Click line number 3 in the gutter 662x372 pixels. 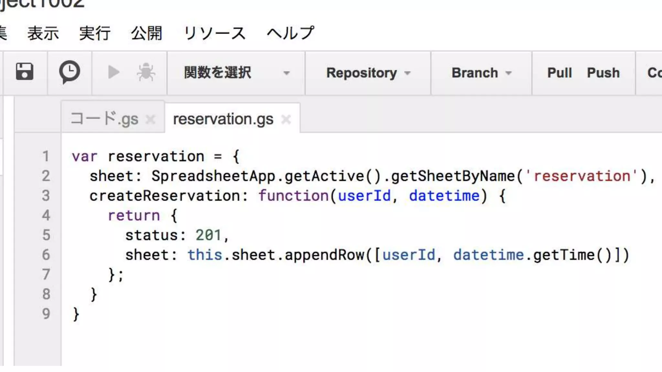[46, 196]
